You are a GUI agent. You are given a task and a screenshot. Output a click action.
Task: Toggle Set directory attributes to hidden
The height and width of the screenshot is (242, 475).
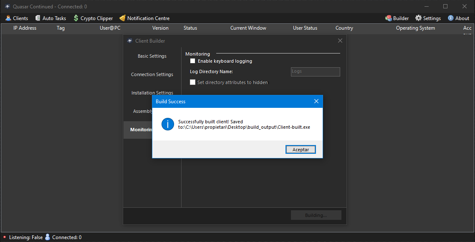pyautogui.click(x=193, y=82)
